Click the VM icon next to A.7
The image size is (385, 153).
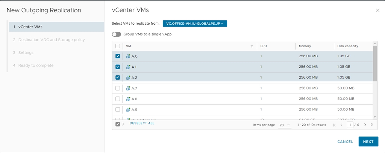(128, 88)
